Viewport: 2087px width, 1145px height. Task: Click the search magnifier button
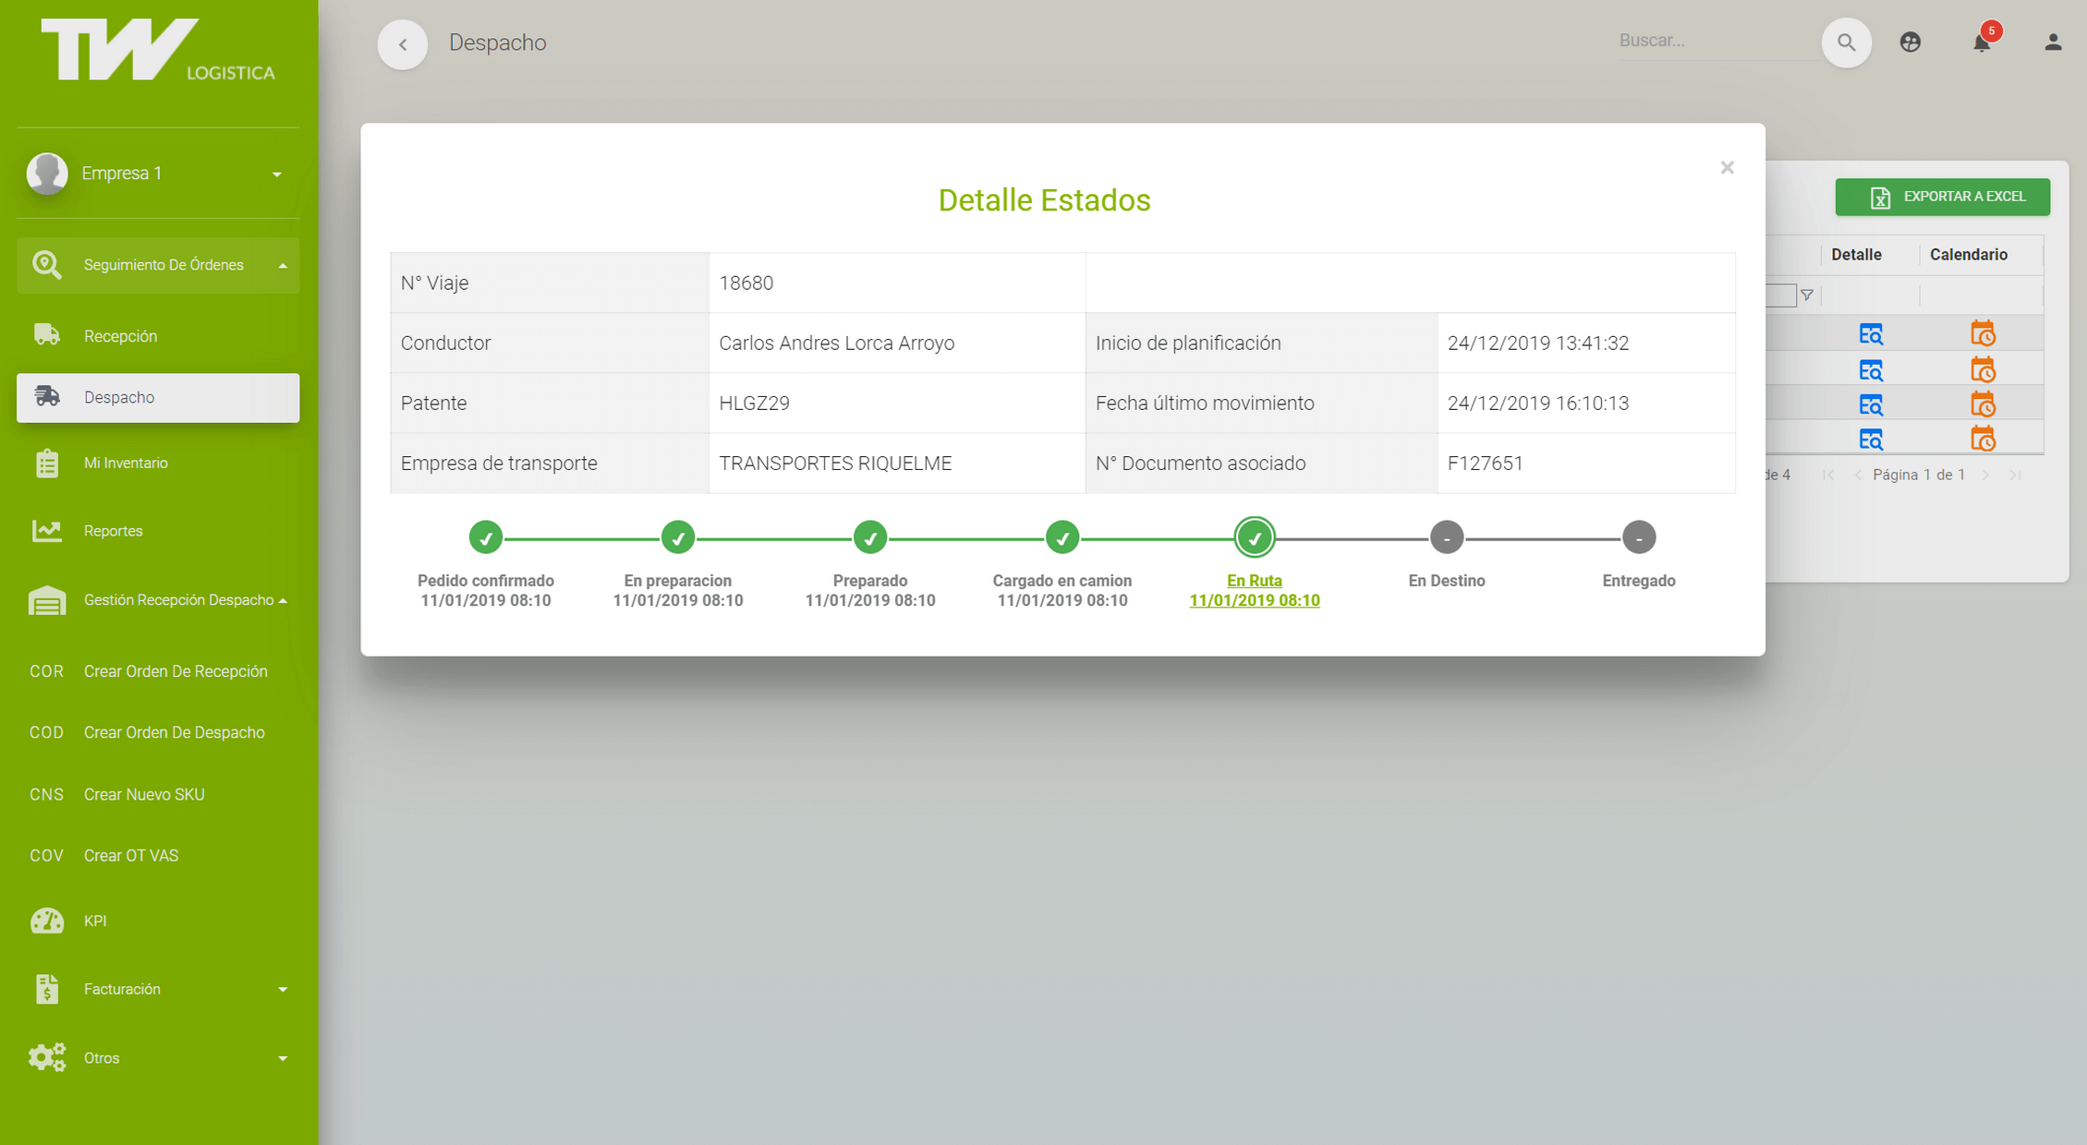[x=1846, y=42]
